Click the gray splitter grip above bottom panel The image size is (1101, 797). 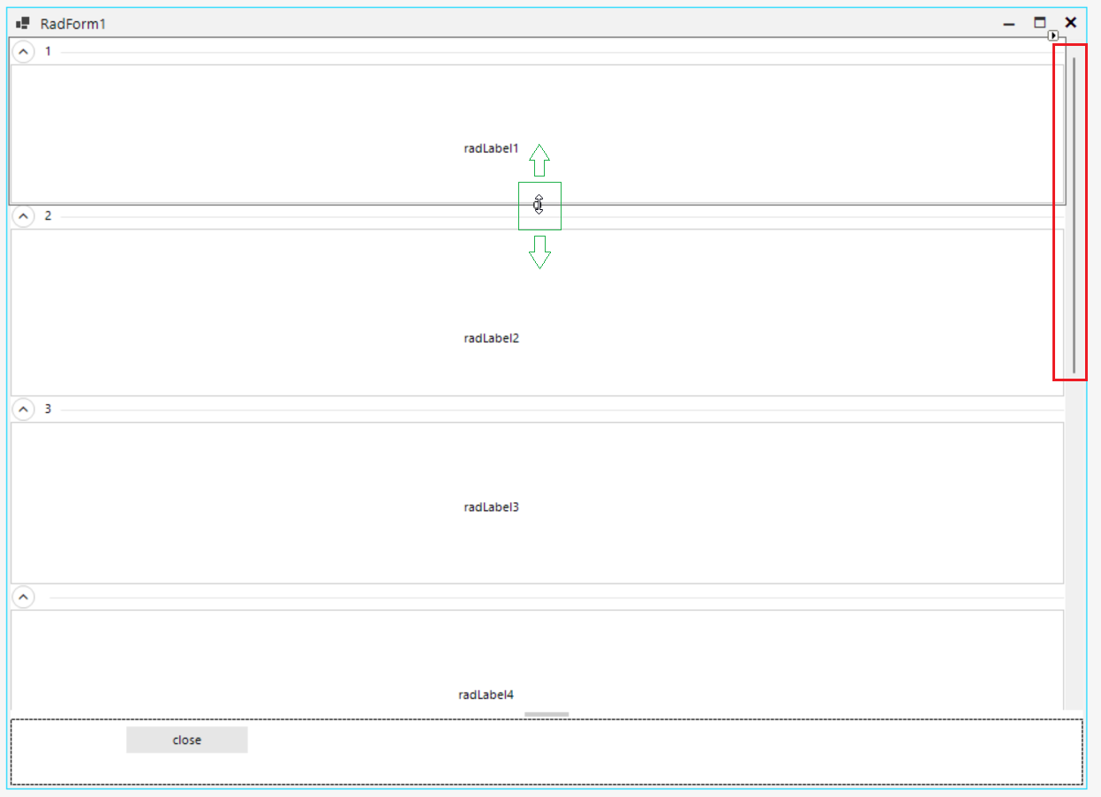547,714
